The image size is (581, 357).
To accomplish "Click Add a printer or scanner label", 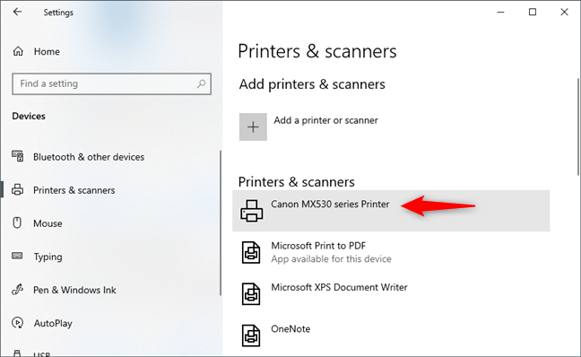I will click(325, 120).
